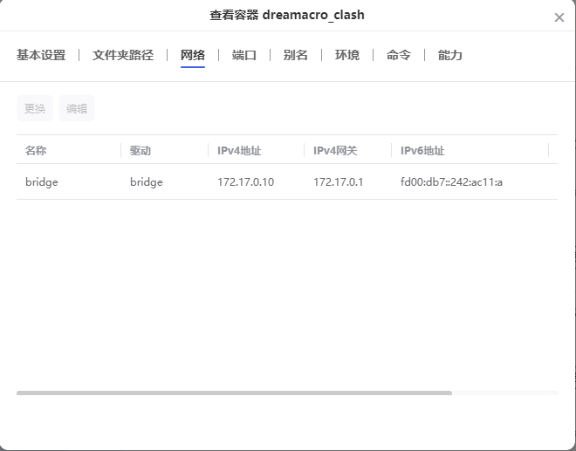Go to the 端口 tab
576x451 pixels.
[244, 55]
